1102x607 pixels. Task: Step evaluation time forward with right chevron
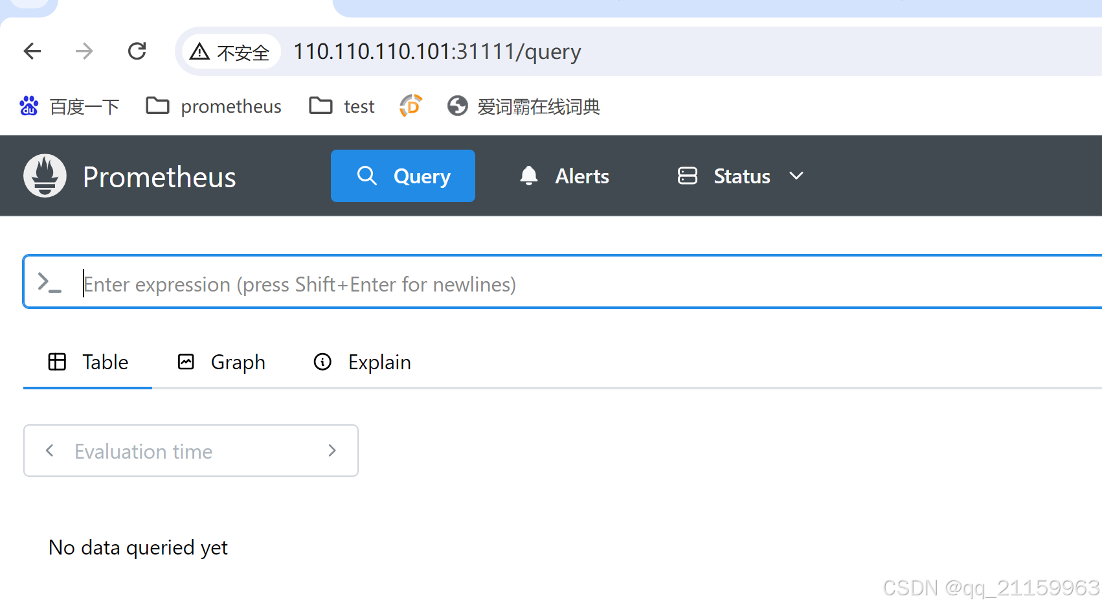(332, 450)
